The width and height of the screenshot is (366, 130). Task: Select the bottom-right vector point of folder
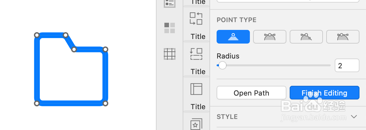(105, 103)
